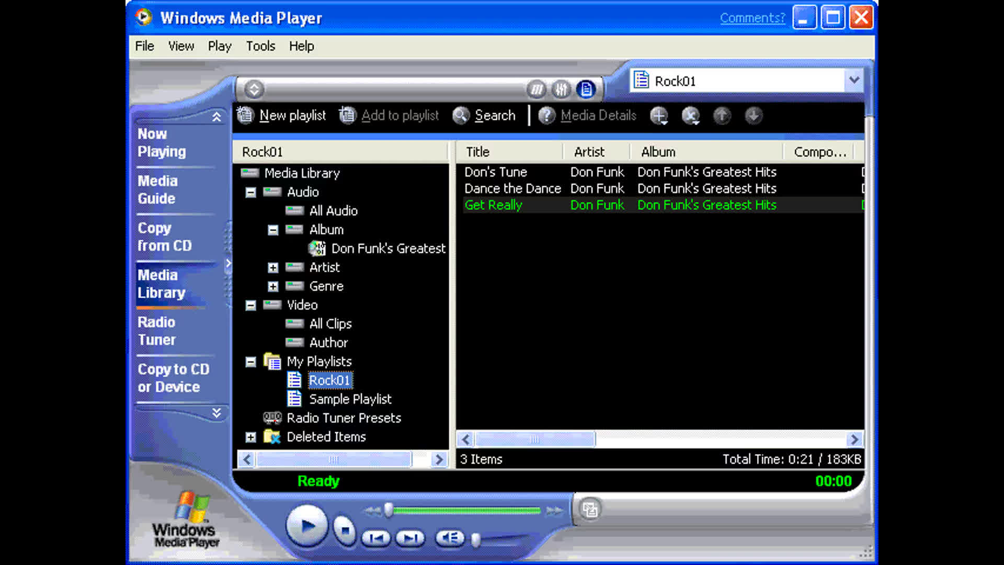This screenshot has height=565, width=1004.
Task: Expand the Deleted Items node
Action: click(251, 437)
